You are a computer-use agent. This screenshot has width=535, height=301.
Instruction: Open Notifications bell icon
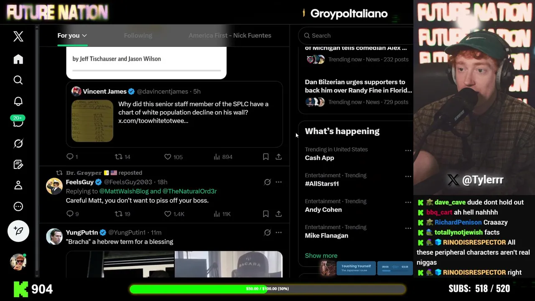click(18, 101)
